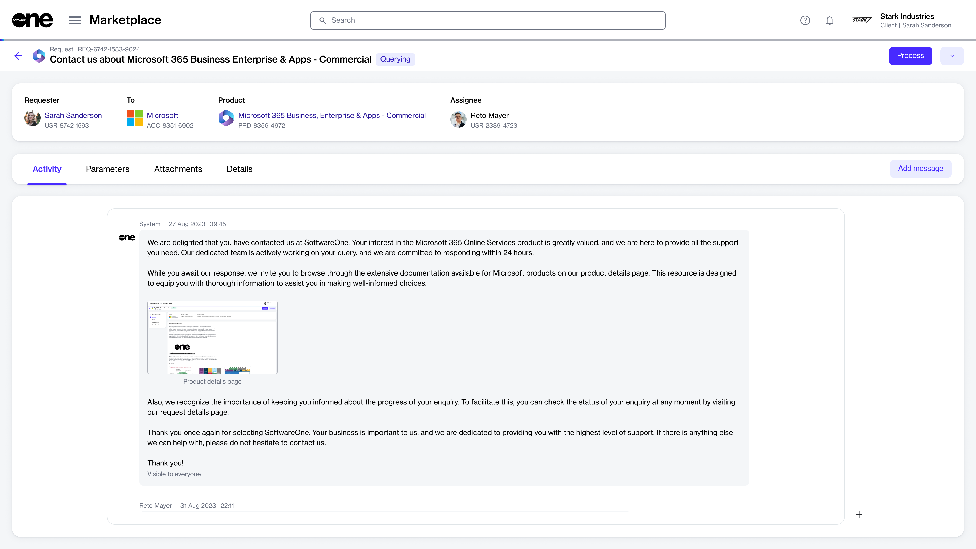The height and width of the screenshot is (549, 976).
Task: Open the Product details page thumbnail
Action: pos(212,337)
